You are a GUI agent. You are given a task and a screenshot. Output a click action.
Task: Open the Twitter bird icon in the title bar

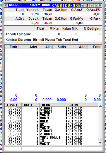pos(83,6)
